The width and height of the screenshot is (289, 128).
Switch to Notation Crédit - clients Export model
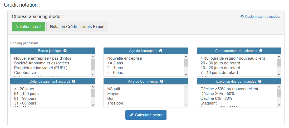[x=77, y=27]
